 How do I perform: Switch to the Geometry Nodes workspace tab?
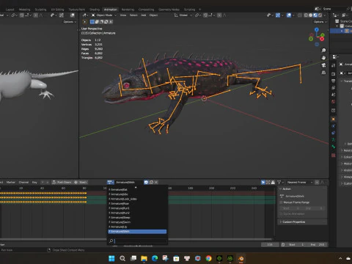pyautogui.click(x=169, y=10)
